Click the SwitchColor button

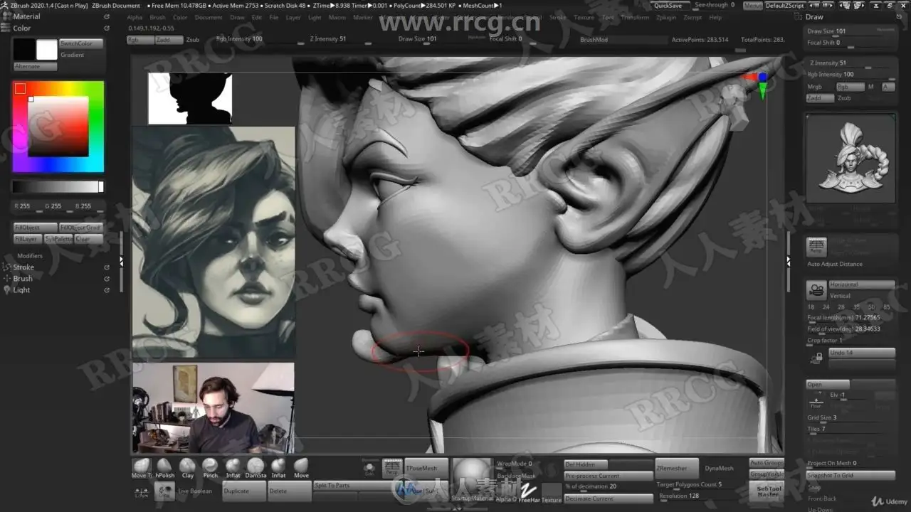(81, 43)
